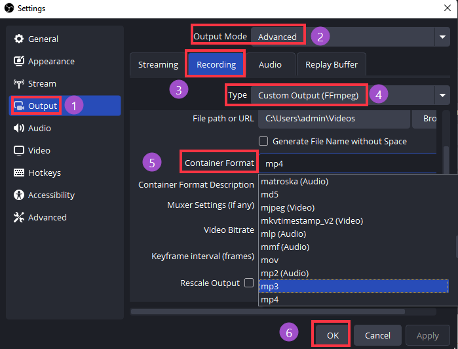Click the OBS logo in title bar
458x349 pixels.
coord(9,8)
